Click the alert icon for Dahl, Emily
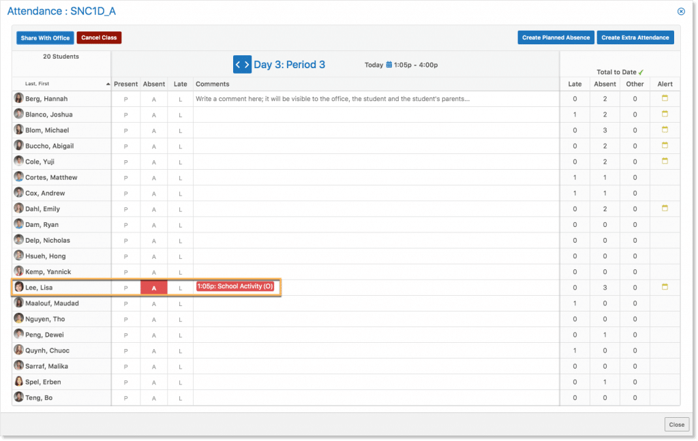 (x=665, y=208)
